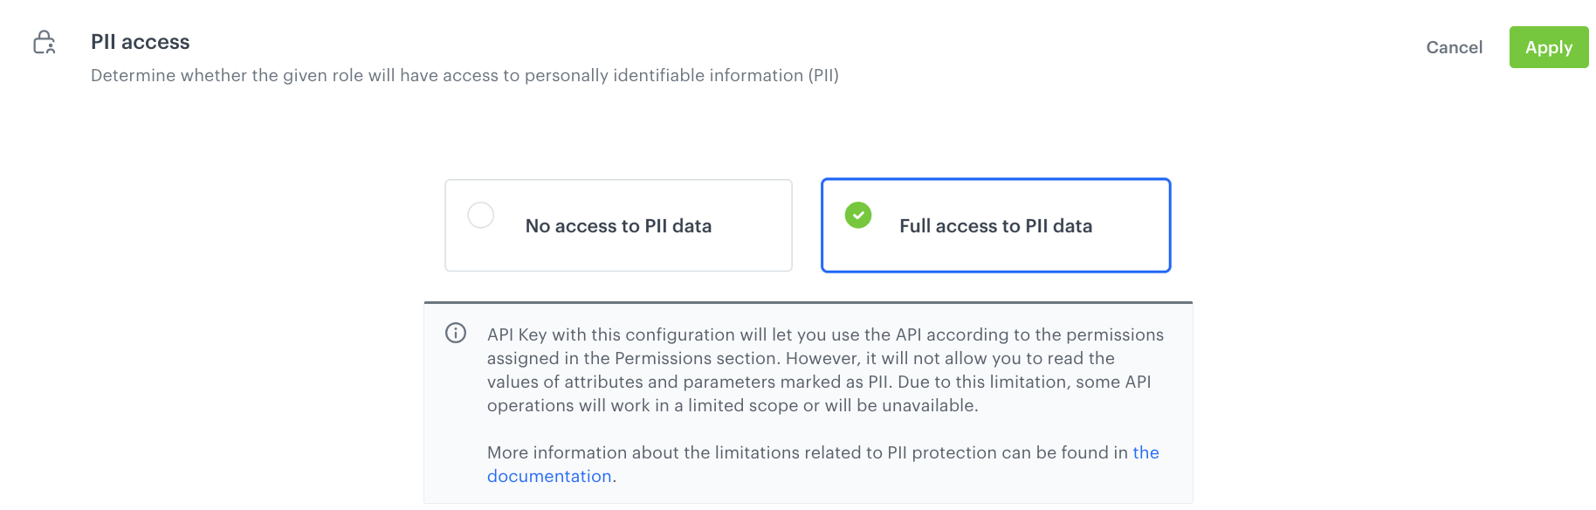This screenshot has height=510, width=1596.
Task: Click the lock glyph above the description text
Action: pos(45,43)
